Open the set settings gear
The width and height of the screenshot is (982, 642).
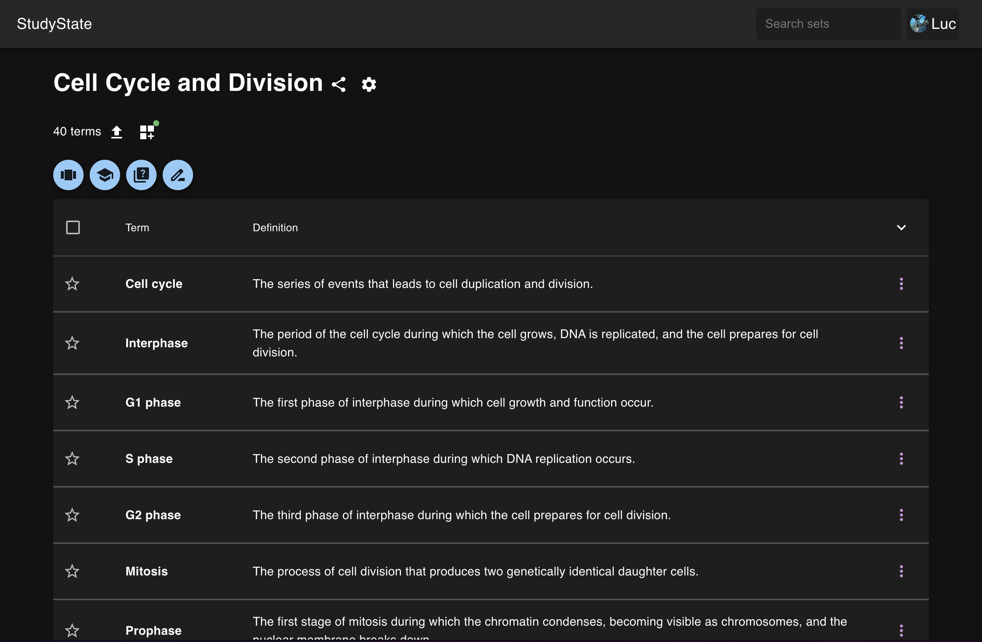tap(369, 84)
